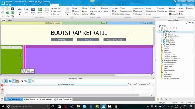Toggle information messages icon in Compilation errors
Viewport: 195px width, 109px height.
point(10,81)
